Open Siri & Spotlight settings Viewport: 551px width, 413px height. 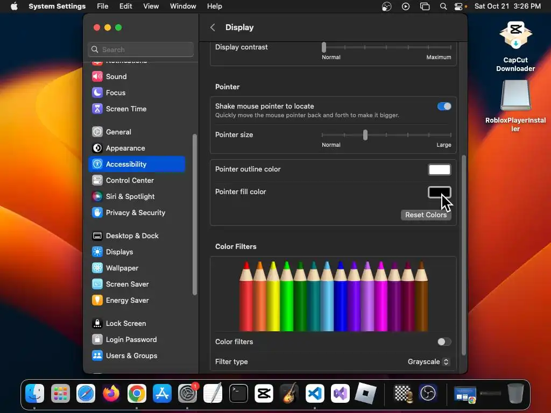pos(137,197)
